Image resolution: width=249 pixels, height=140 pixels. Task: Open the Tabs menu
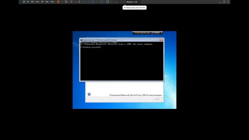click(47, 2)
